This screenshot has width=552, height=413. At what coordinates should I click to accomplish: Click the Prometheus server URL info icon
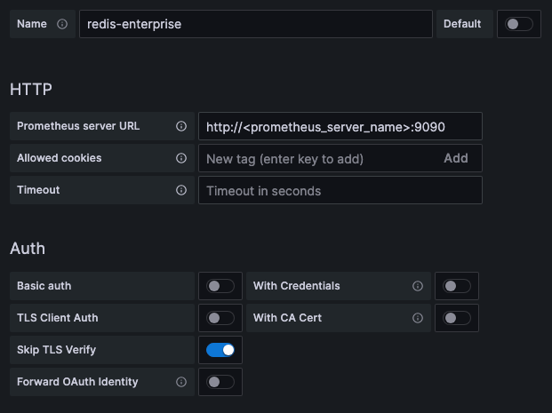pos(181,126)
